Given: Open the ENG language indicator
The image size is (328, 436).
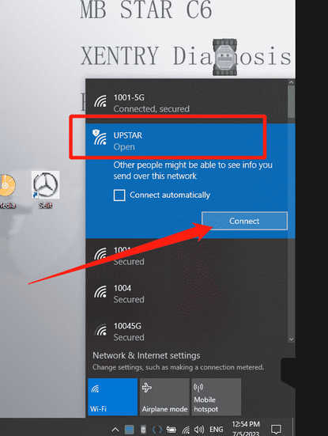Looking at the screenshot, I should coord(216,430).
